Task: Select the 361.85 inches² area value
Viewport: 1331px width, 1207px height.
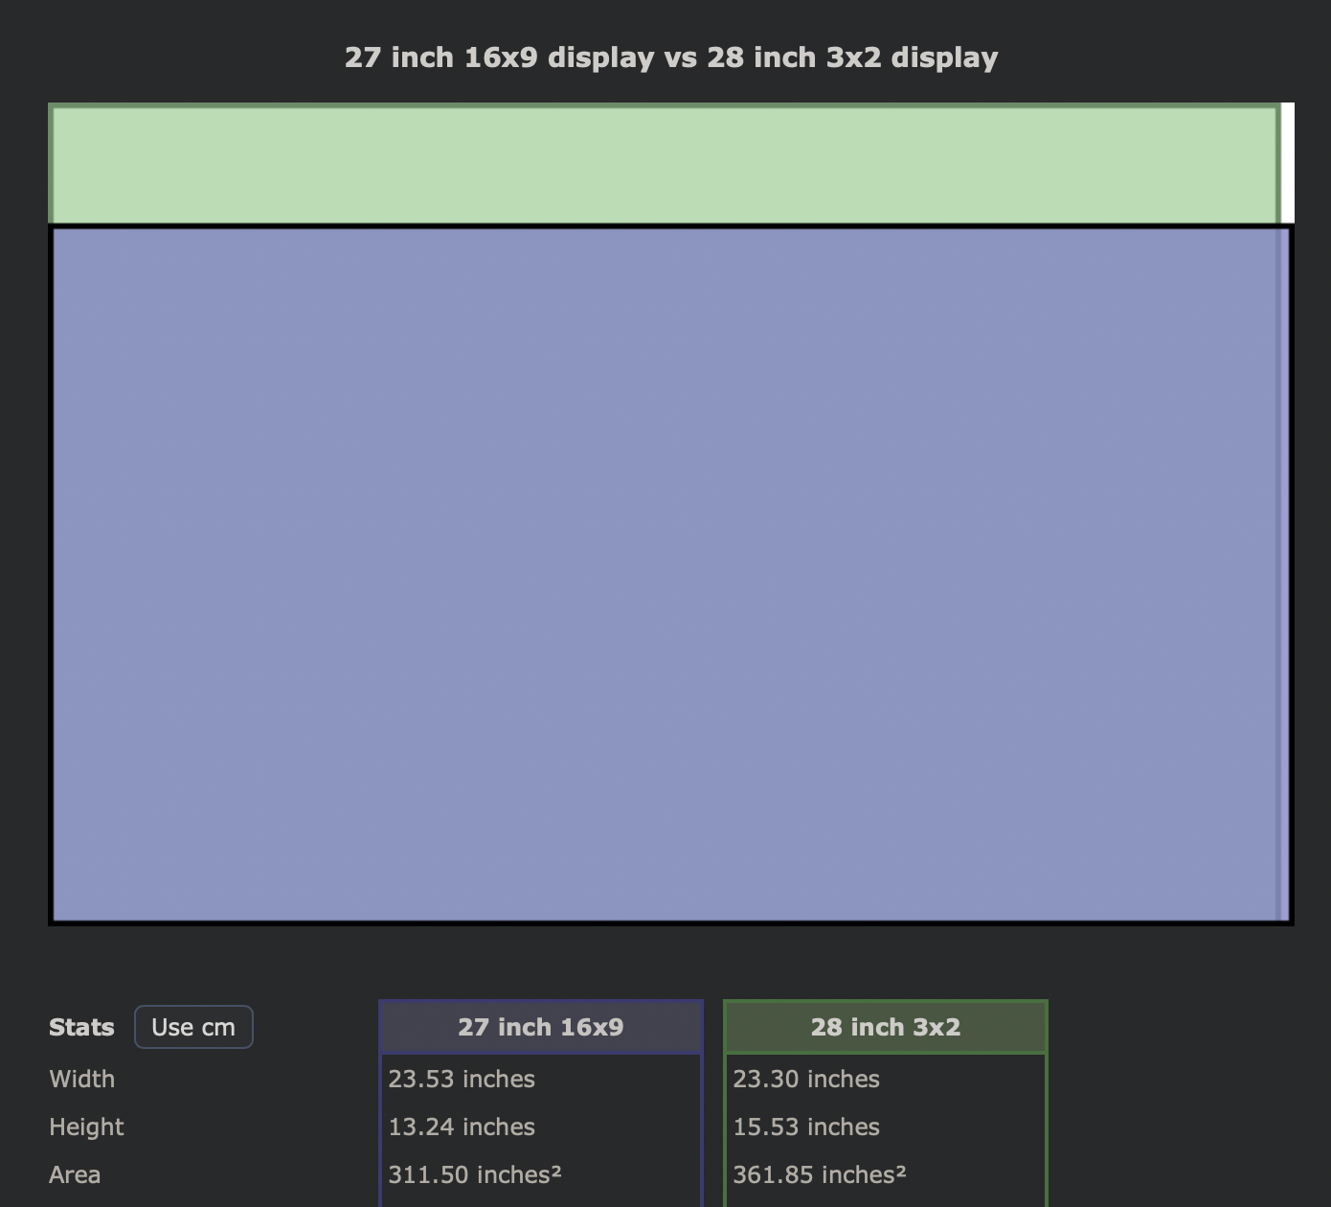Action: [820, 1174]
